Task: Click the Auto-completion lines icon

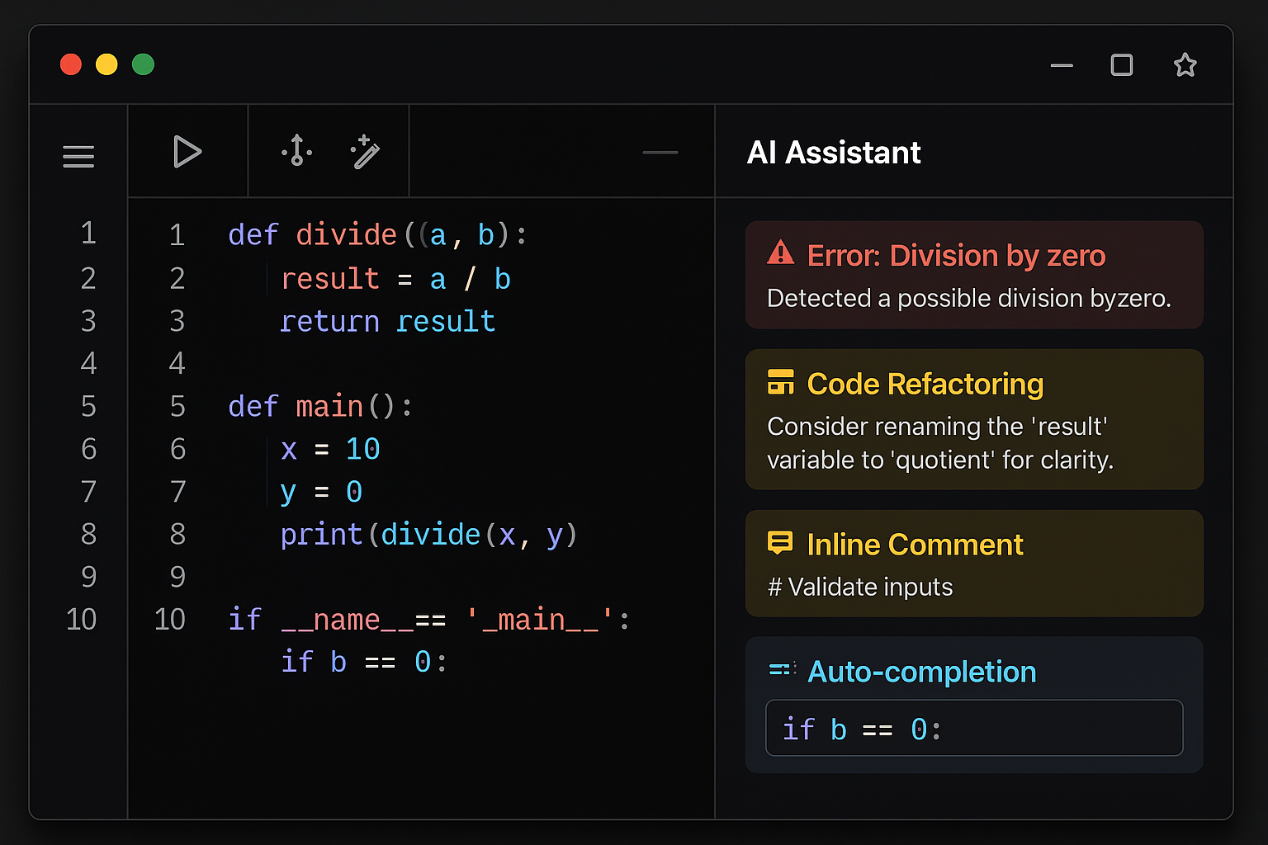Action: click(782, 669)
